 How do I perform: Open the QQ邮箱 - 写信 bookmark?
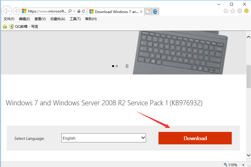24,27
